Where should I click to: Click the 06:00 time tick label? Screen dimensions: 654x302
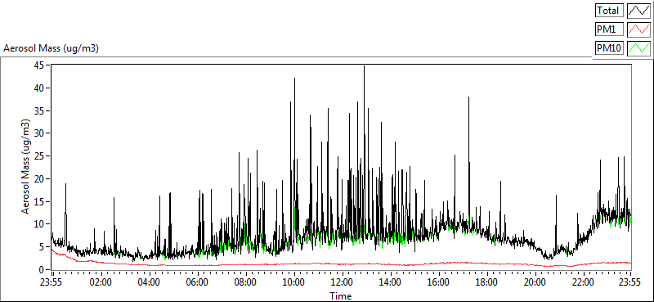[197, 282]
